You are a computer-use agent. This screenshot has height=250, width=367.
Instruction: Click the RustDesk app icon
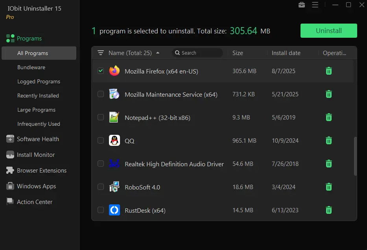(x=114, y=210)
